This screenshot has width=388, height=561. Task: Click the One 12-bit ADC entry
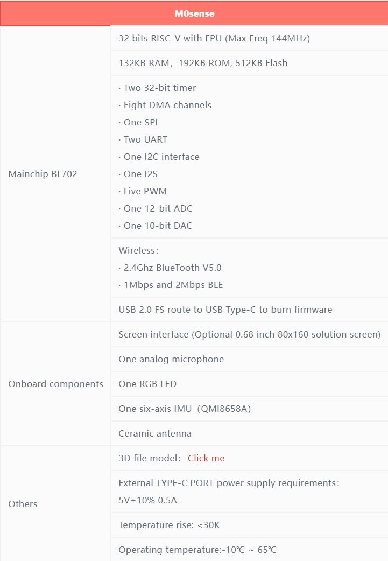(156, 208)
